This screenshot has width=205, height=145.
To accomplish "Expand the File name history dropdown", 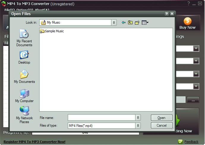I will (x=138, y=118).
